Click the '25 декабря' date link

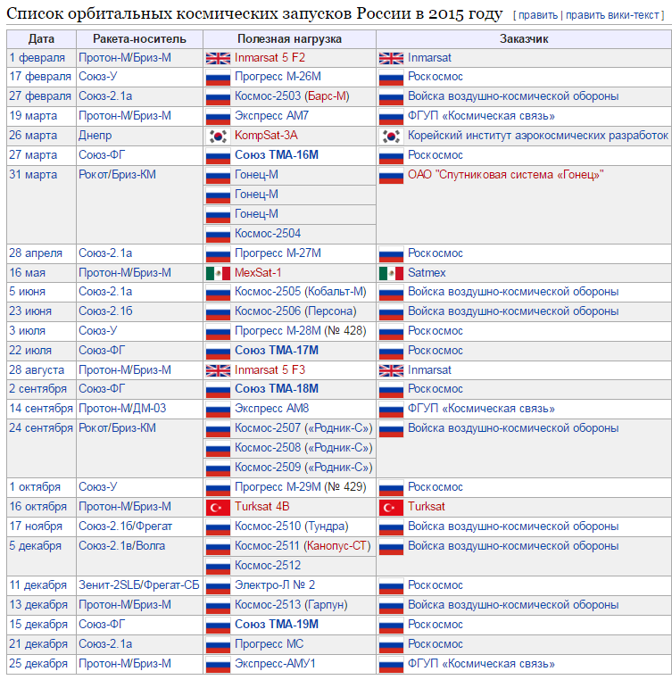click(38, 663)
